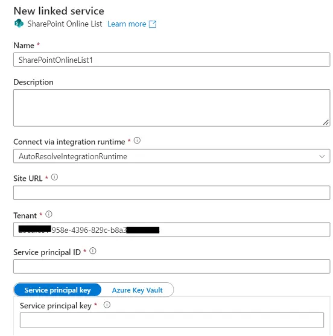Image resolution: width=333 pixels, height=336 pixels.
Task: Expand the integration runtime dropdown chevron
Action: (322, 156)
